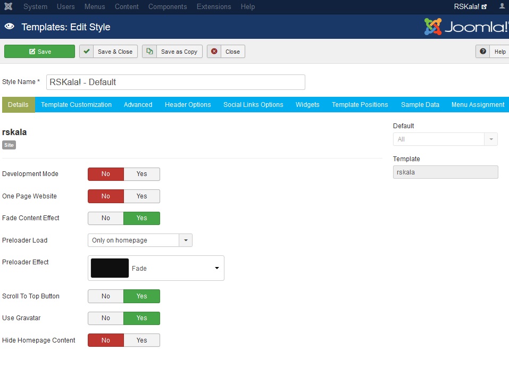Click the Style Name input field
Screen dimensions: 509x392
pos(176,82)
